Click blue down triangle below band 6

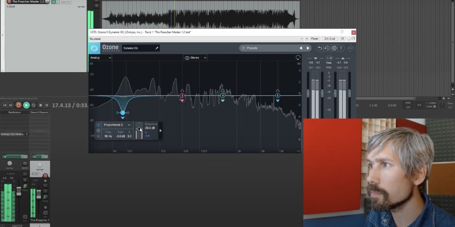278,101
